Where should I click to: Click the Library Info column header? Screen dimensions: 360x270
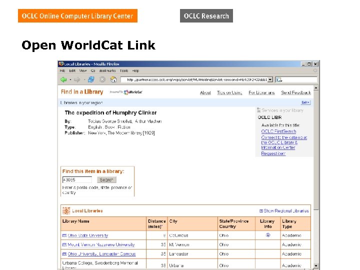tap(267, 224)
